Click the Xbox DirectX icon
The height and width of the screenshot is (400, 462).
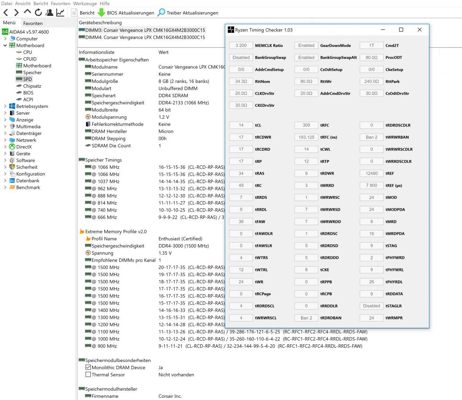[12, 147]
